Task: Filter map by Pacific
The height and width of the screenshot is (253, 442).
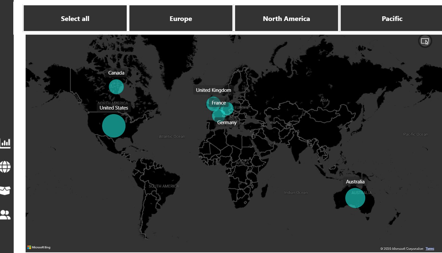Action: pos(392,18)
